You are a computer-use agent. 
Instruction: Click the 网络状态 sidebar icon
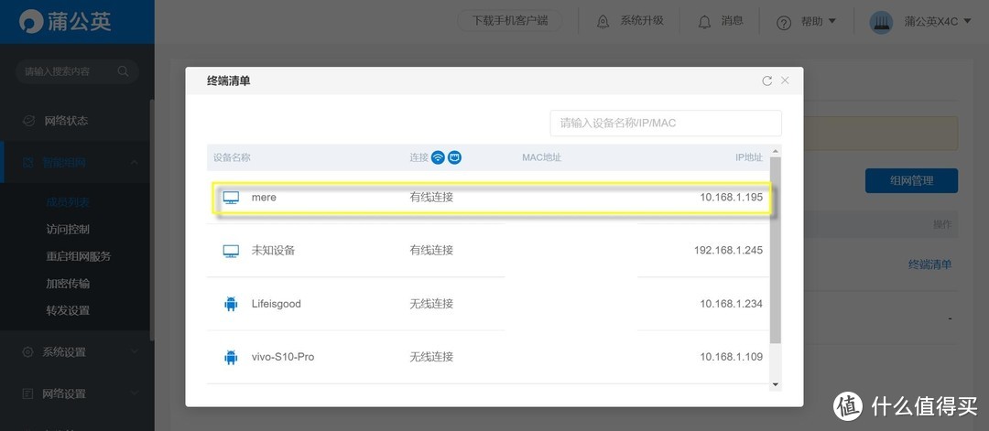point(27,121)
